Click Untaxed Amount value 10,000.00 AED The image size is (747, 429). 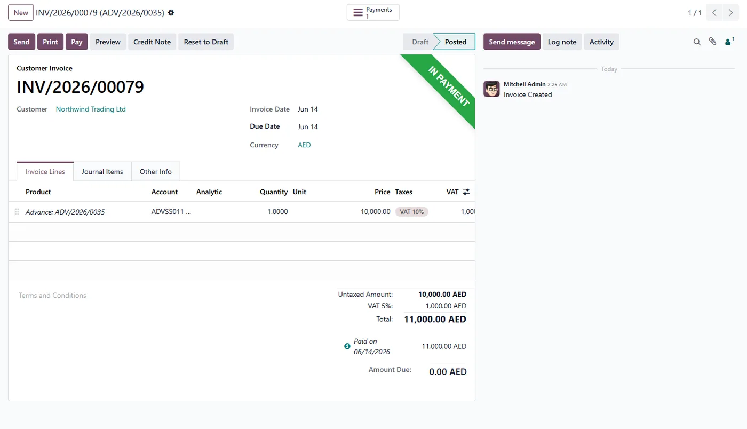click(x=442, y=294)
